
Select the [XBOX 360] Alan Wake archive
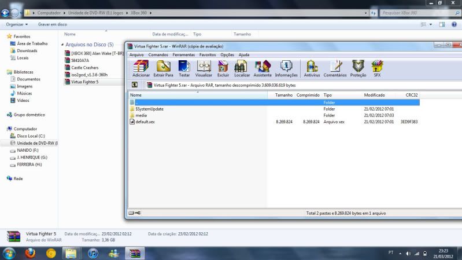pyautogui.click(x=94, y=53)
